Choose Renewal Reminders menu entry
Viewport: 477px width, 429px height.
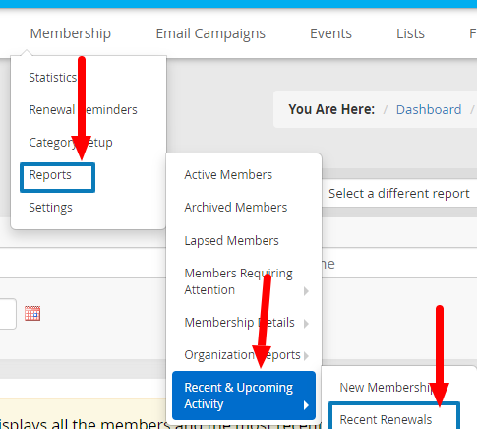point(83,110)
